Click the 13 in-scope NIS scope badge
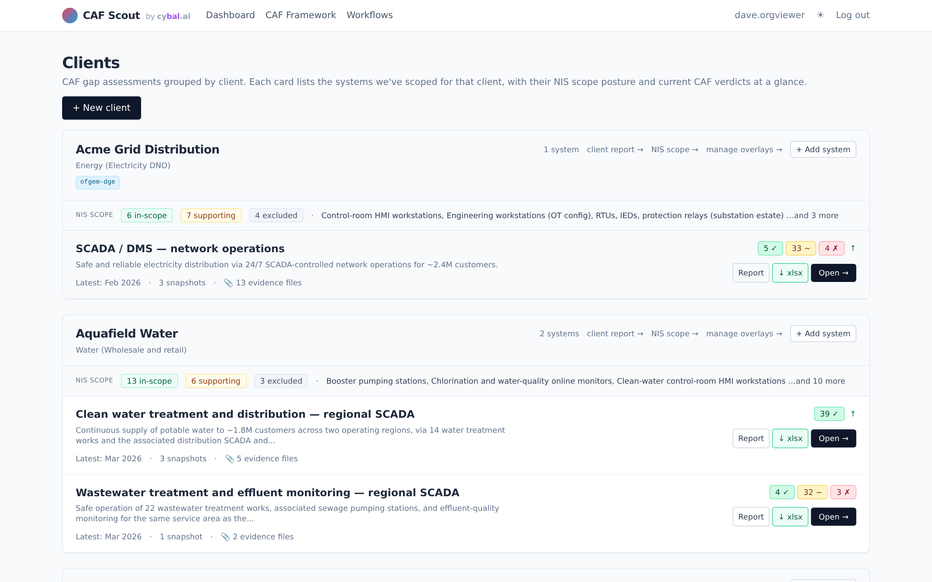This screenshot has height=582, width=932. pyautogui.click(x=149, y=381)
